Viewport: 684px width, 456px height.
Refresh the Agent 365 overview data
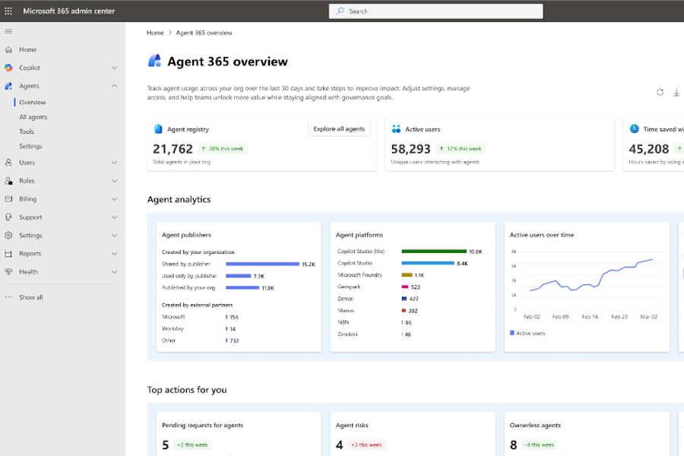point(660,92)
